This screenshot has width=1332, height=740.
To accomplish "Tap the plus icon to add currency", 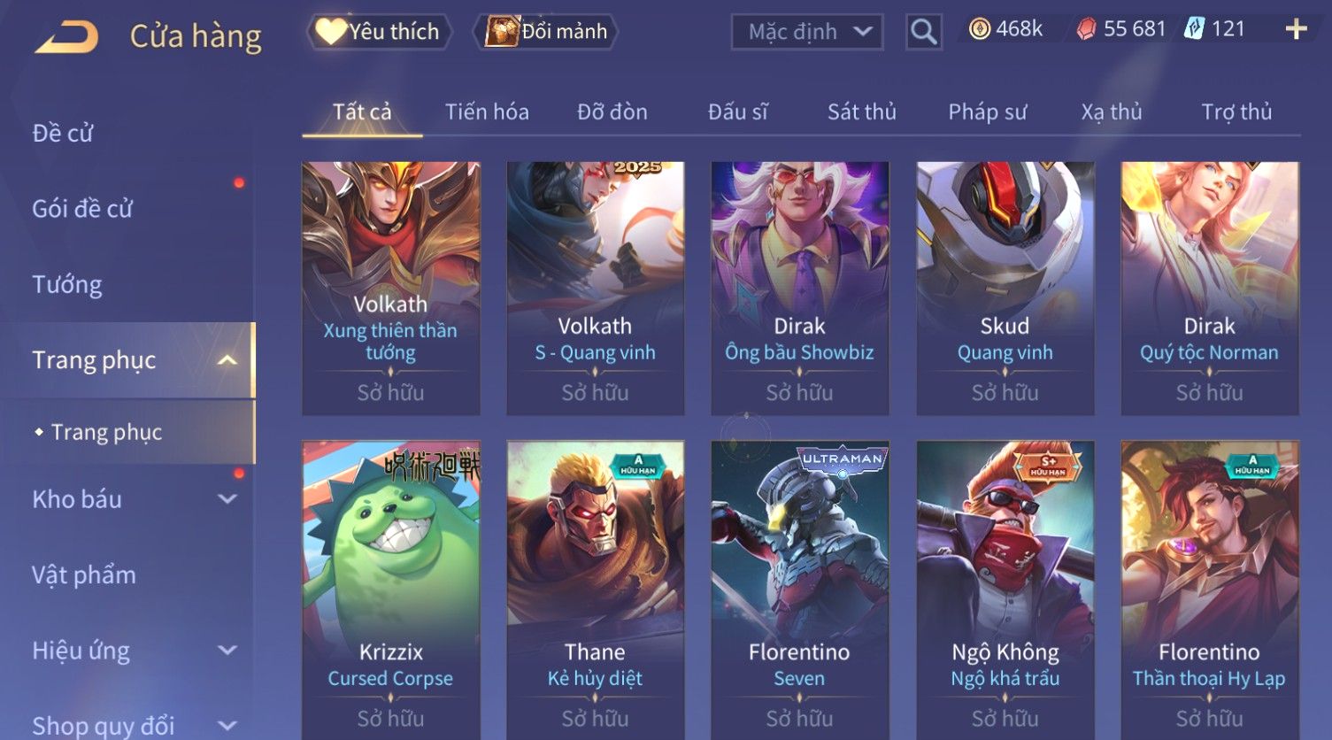I will pos(1296,29).
